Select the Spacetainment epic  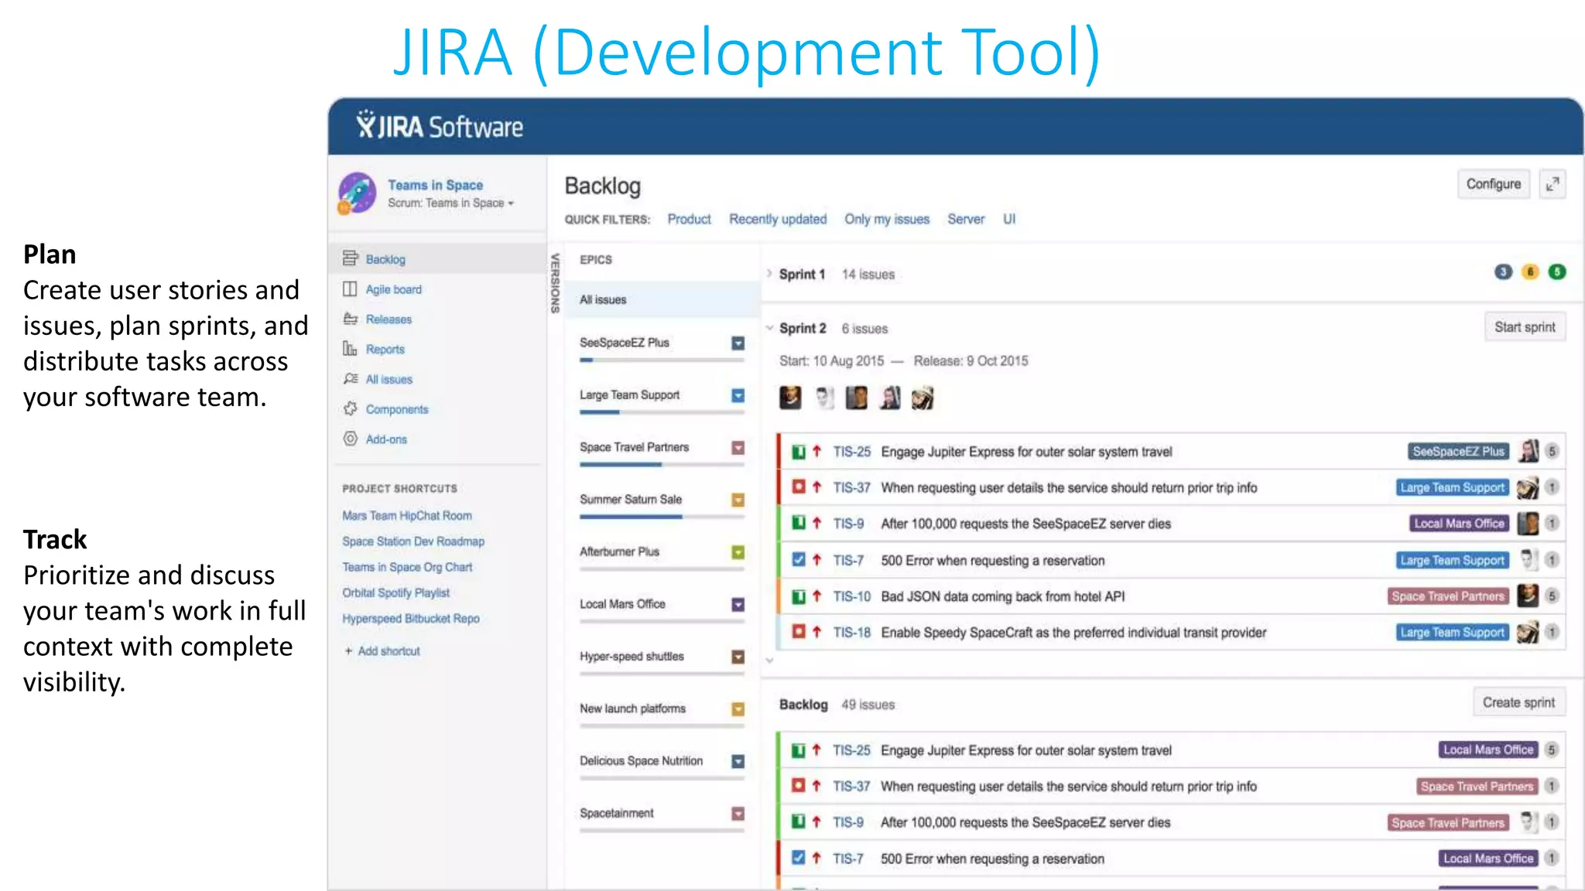coord(617,813)
